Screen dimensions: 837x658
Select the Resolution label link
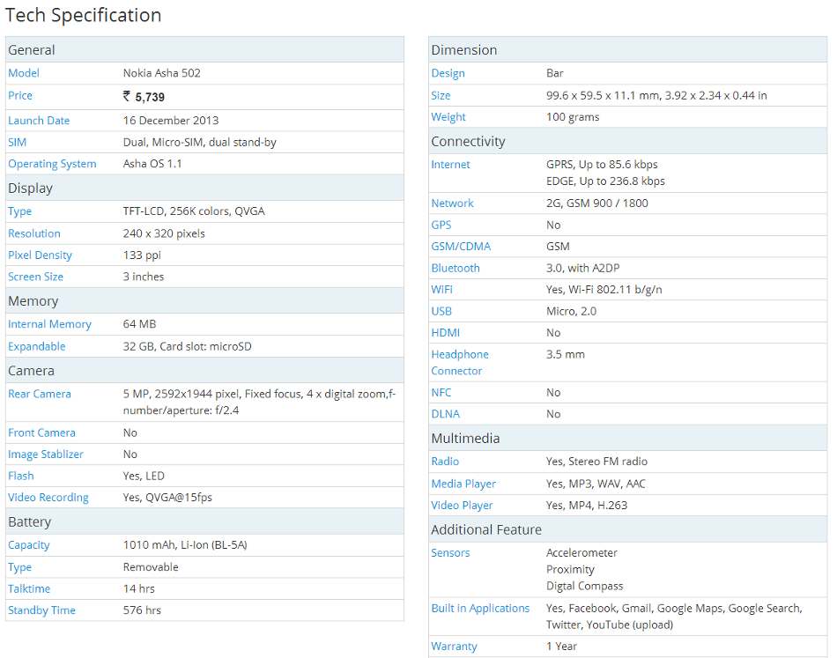tap(34, 233)
